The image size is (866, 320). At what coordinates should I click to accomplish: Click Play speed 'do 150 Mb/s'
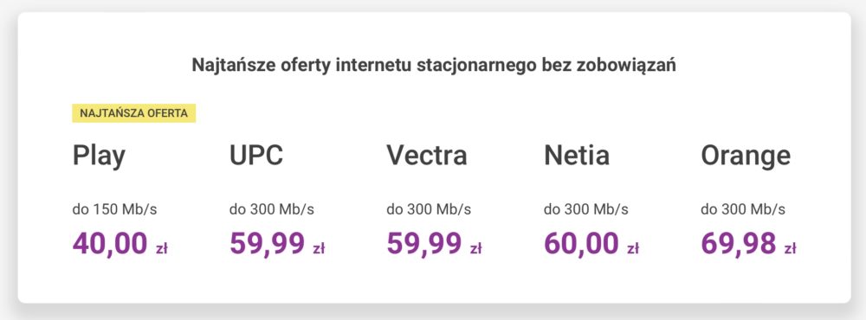pos(114,209)
